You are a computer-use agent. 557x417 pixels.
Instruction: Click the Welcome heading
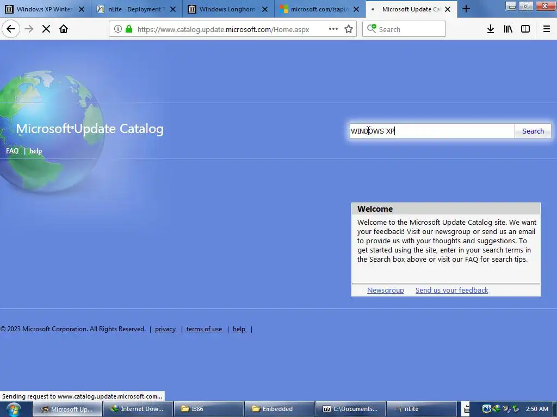[x=375, y=209]
